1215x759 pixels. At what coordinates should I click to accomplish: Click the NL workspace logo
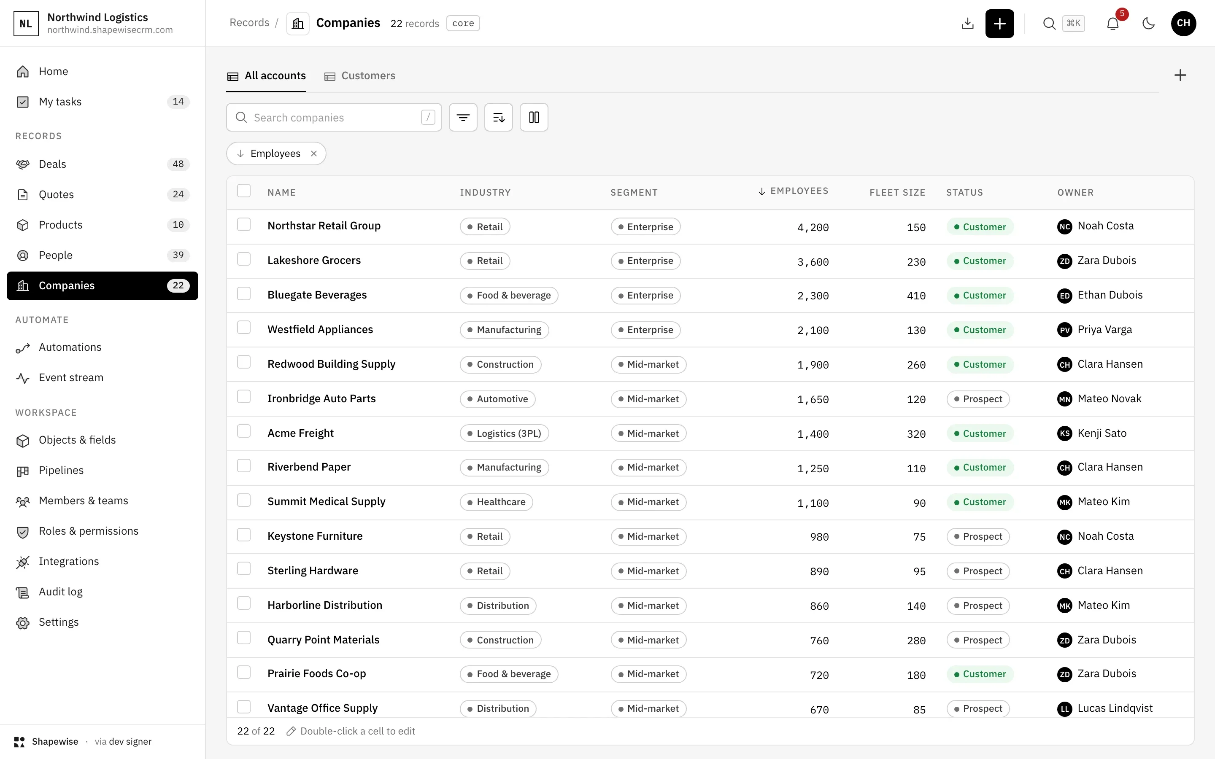26,23
